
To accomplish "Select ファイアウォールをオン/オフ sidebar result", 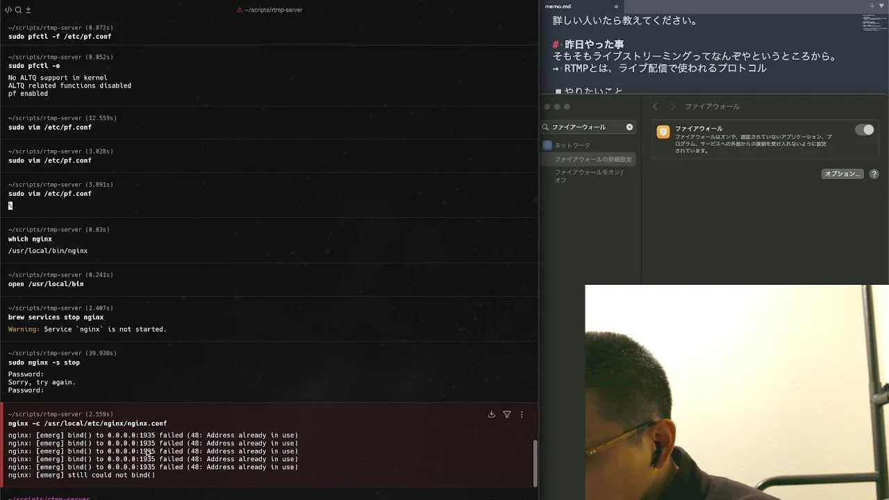I will coord(588,176).
